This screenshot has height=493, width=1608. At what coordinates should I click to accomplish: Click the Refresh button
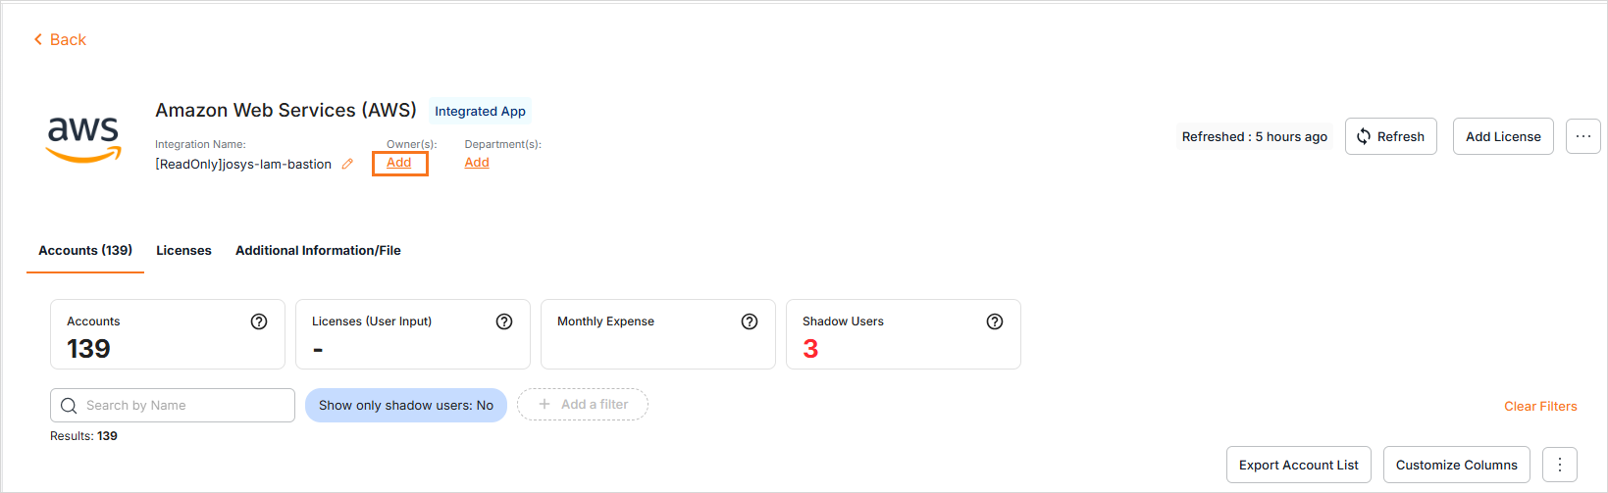tap(1391, 136)
